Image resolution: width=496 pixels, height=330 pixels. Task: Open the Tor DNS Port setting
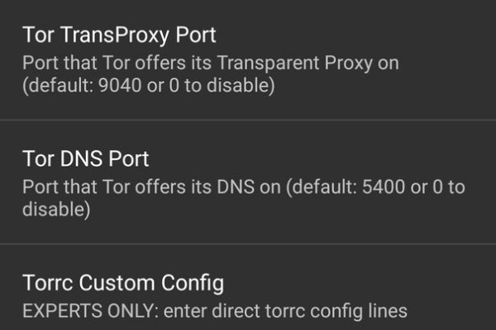[248, 183]
